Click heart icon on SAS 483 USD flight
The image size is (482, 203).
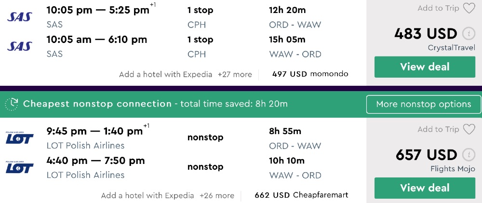(x=469, y=8)
